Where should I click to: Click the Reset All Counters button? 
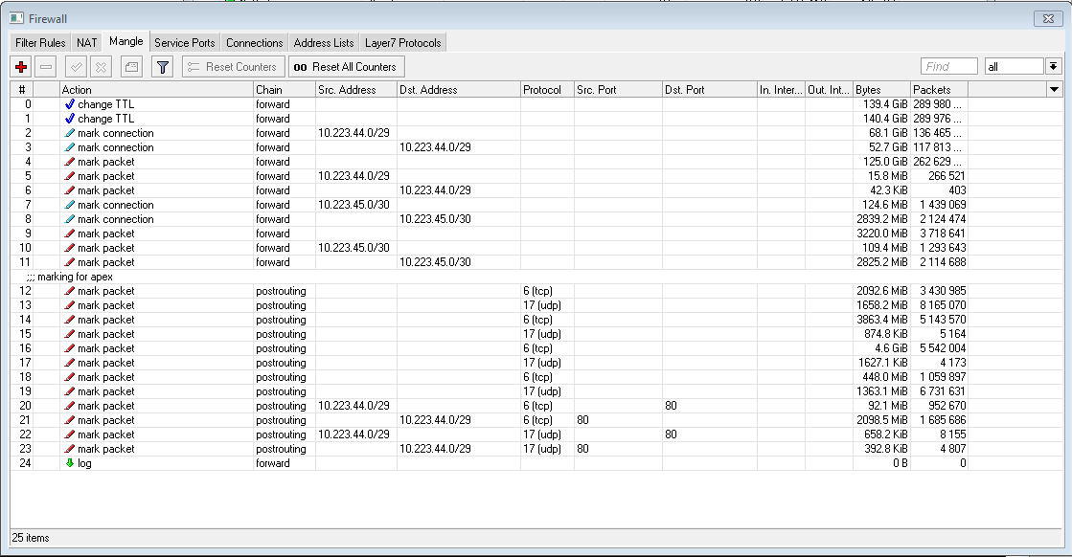(x=347, y=67)
